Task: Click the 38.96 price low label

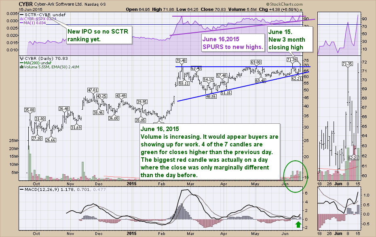Action: [x=98, y=112]
